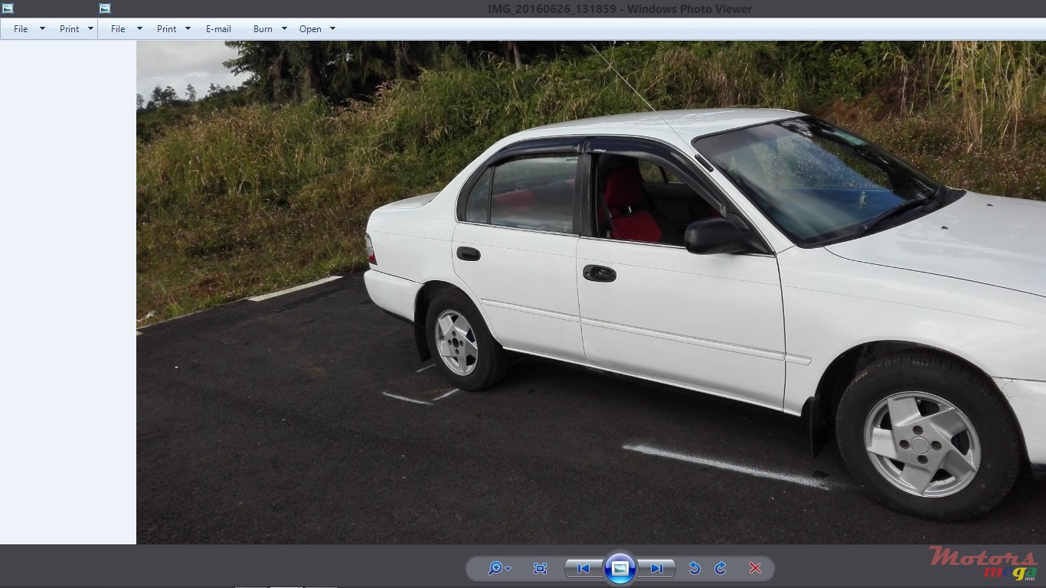Click the leftmost Photo Viewer window icon
Viewport: 1046px width, 588px height.
coord(8,8)
